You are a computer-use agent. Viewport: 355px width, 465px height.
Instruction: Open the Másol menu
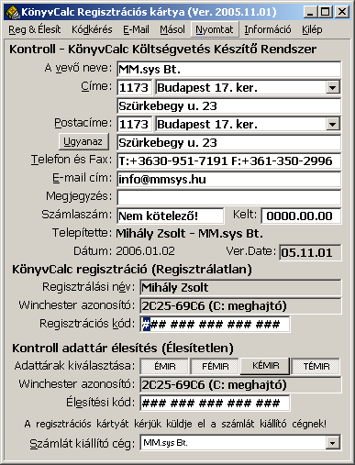[172, 29]
